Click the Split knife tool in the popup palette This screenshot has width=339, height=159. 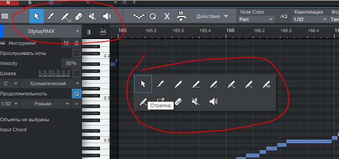click(x=161, y=84)
